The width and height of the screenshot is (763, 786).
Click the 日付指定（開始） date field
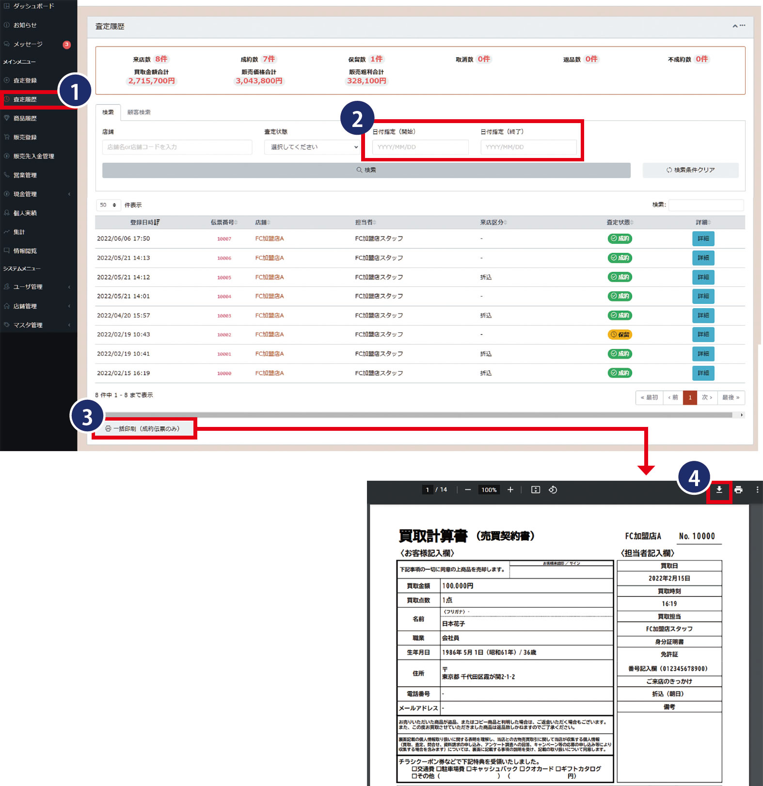point(420,147)
